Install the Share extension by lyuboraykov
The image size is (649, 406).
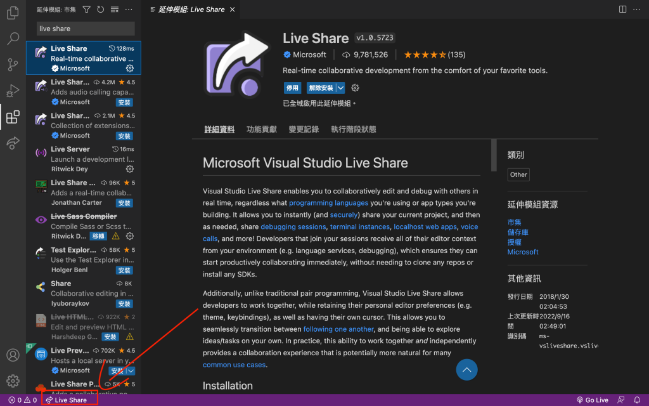point(124,304)
